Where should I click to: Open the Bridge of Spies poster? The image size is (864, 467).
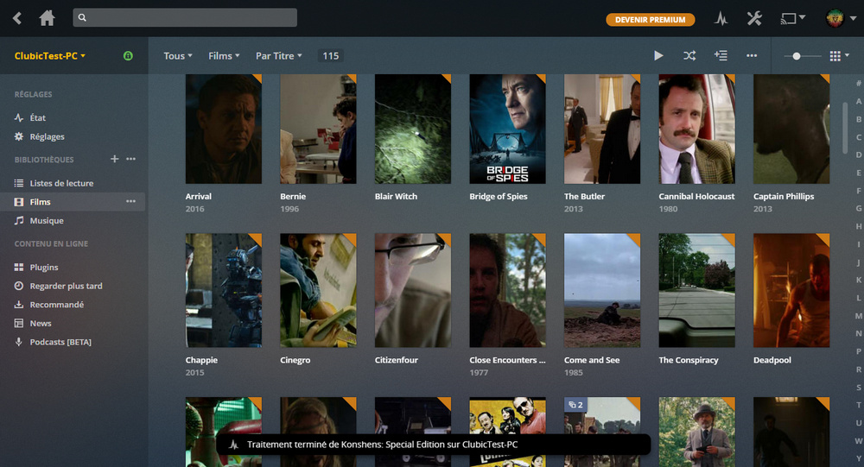(507, 129)
